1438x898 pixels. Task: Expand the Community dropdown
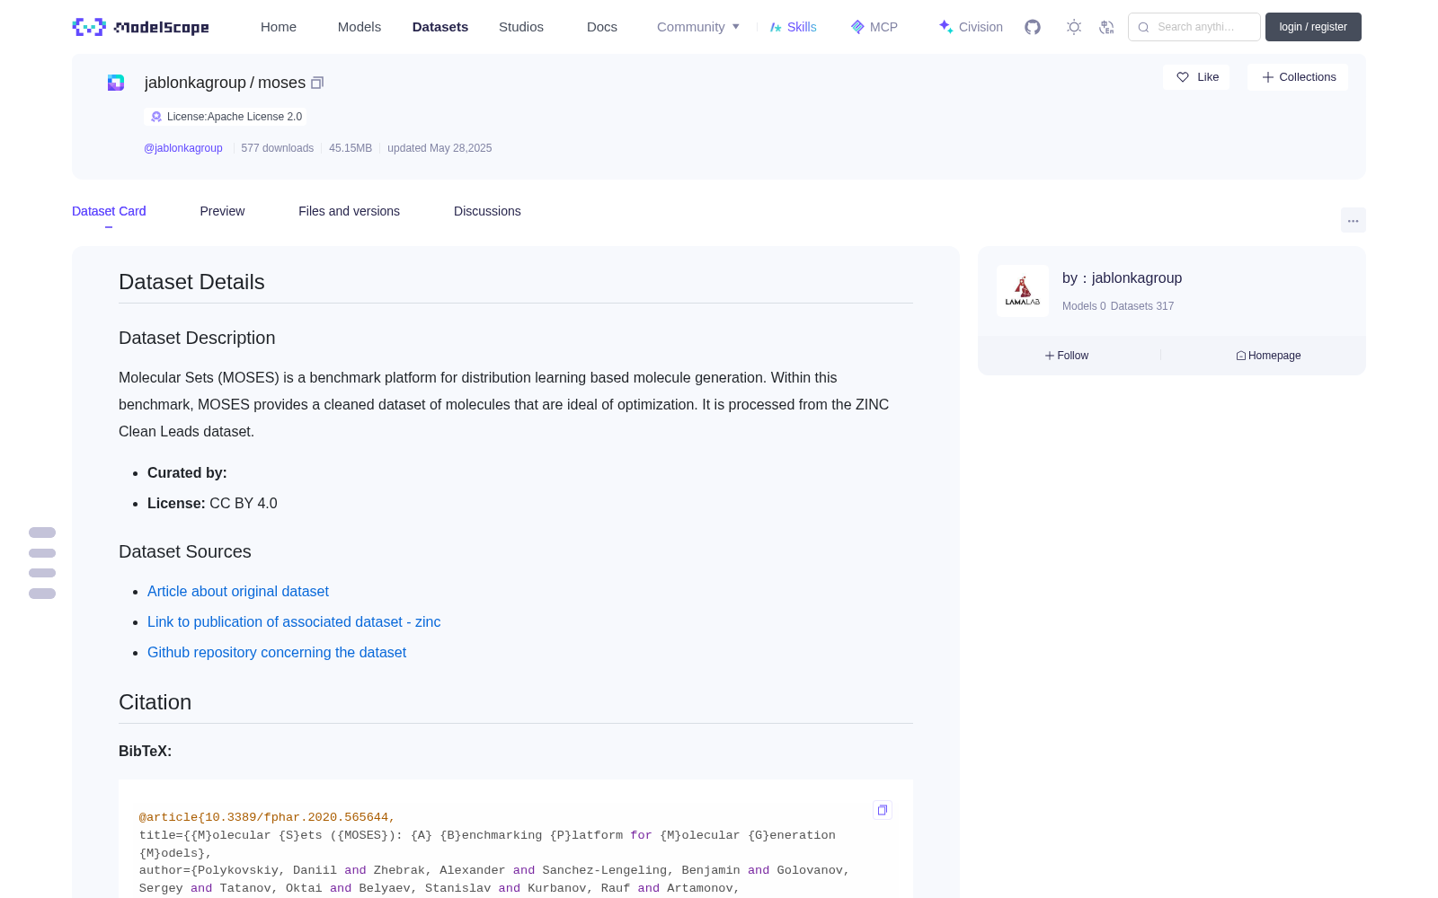click(698, 27)
